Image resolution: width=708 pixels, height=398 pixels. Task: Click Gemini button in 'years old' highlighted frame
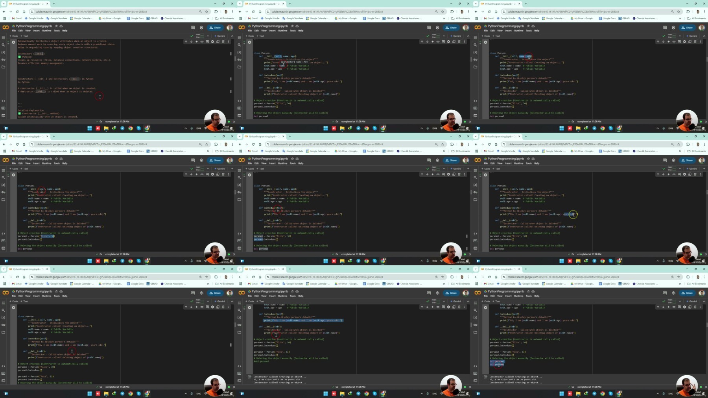pos(692,168)
